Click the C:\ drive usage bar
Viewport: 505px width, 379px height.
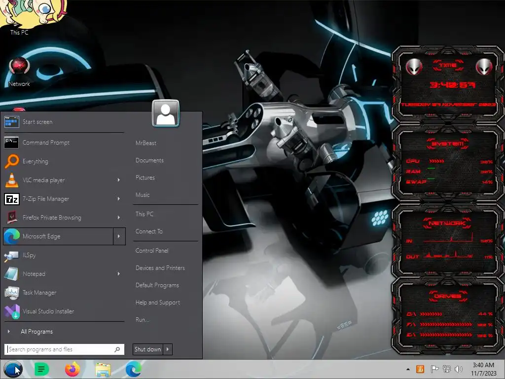tap(431, 314)
